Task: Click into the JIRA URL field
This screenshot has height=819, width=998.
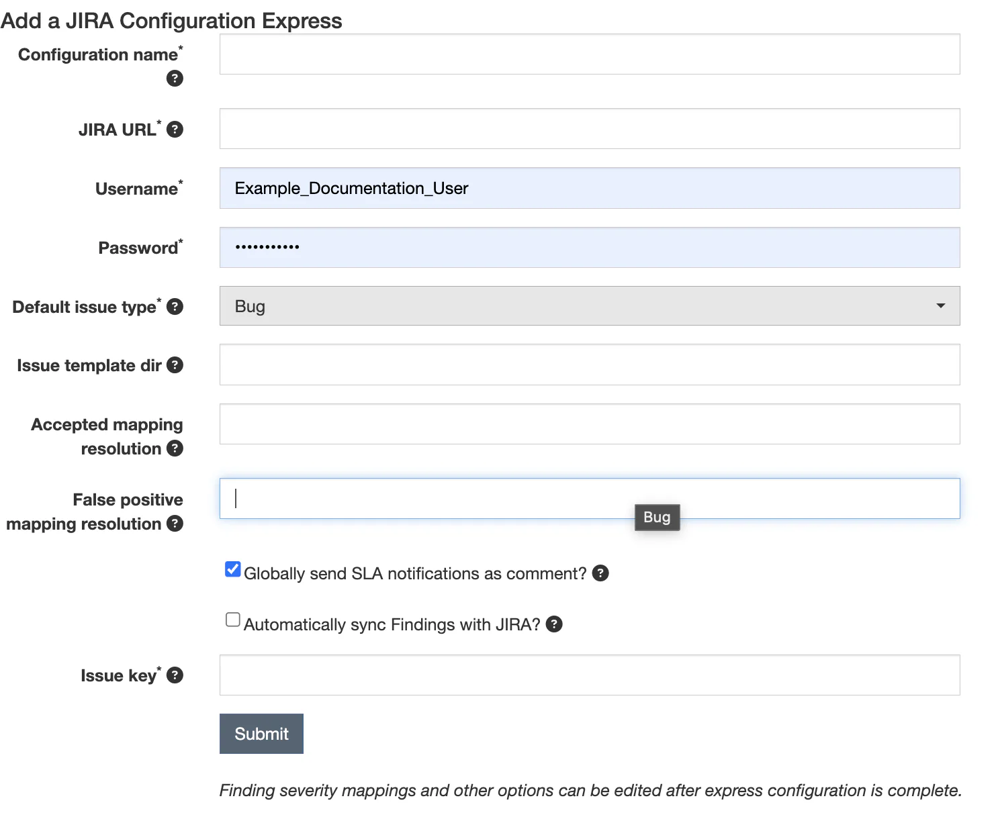Action: 589,129
